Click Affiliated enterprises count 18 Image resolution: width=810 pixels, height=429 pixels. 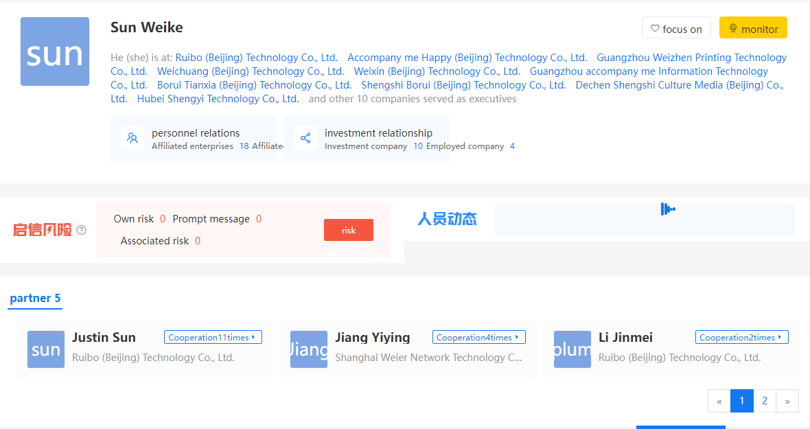pyautogui.click(x=244, y=146)
